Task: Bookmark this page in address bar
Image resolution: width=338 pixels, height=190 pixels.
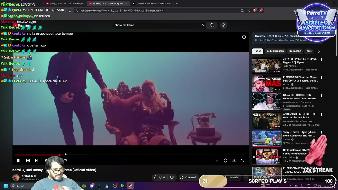Action: pyautogui.click(x=70, y=11)
